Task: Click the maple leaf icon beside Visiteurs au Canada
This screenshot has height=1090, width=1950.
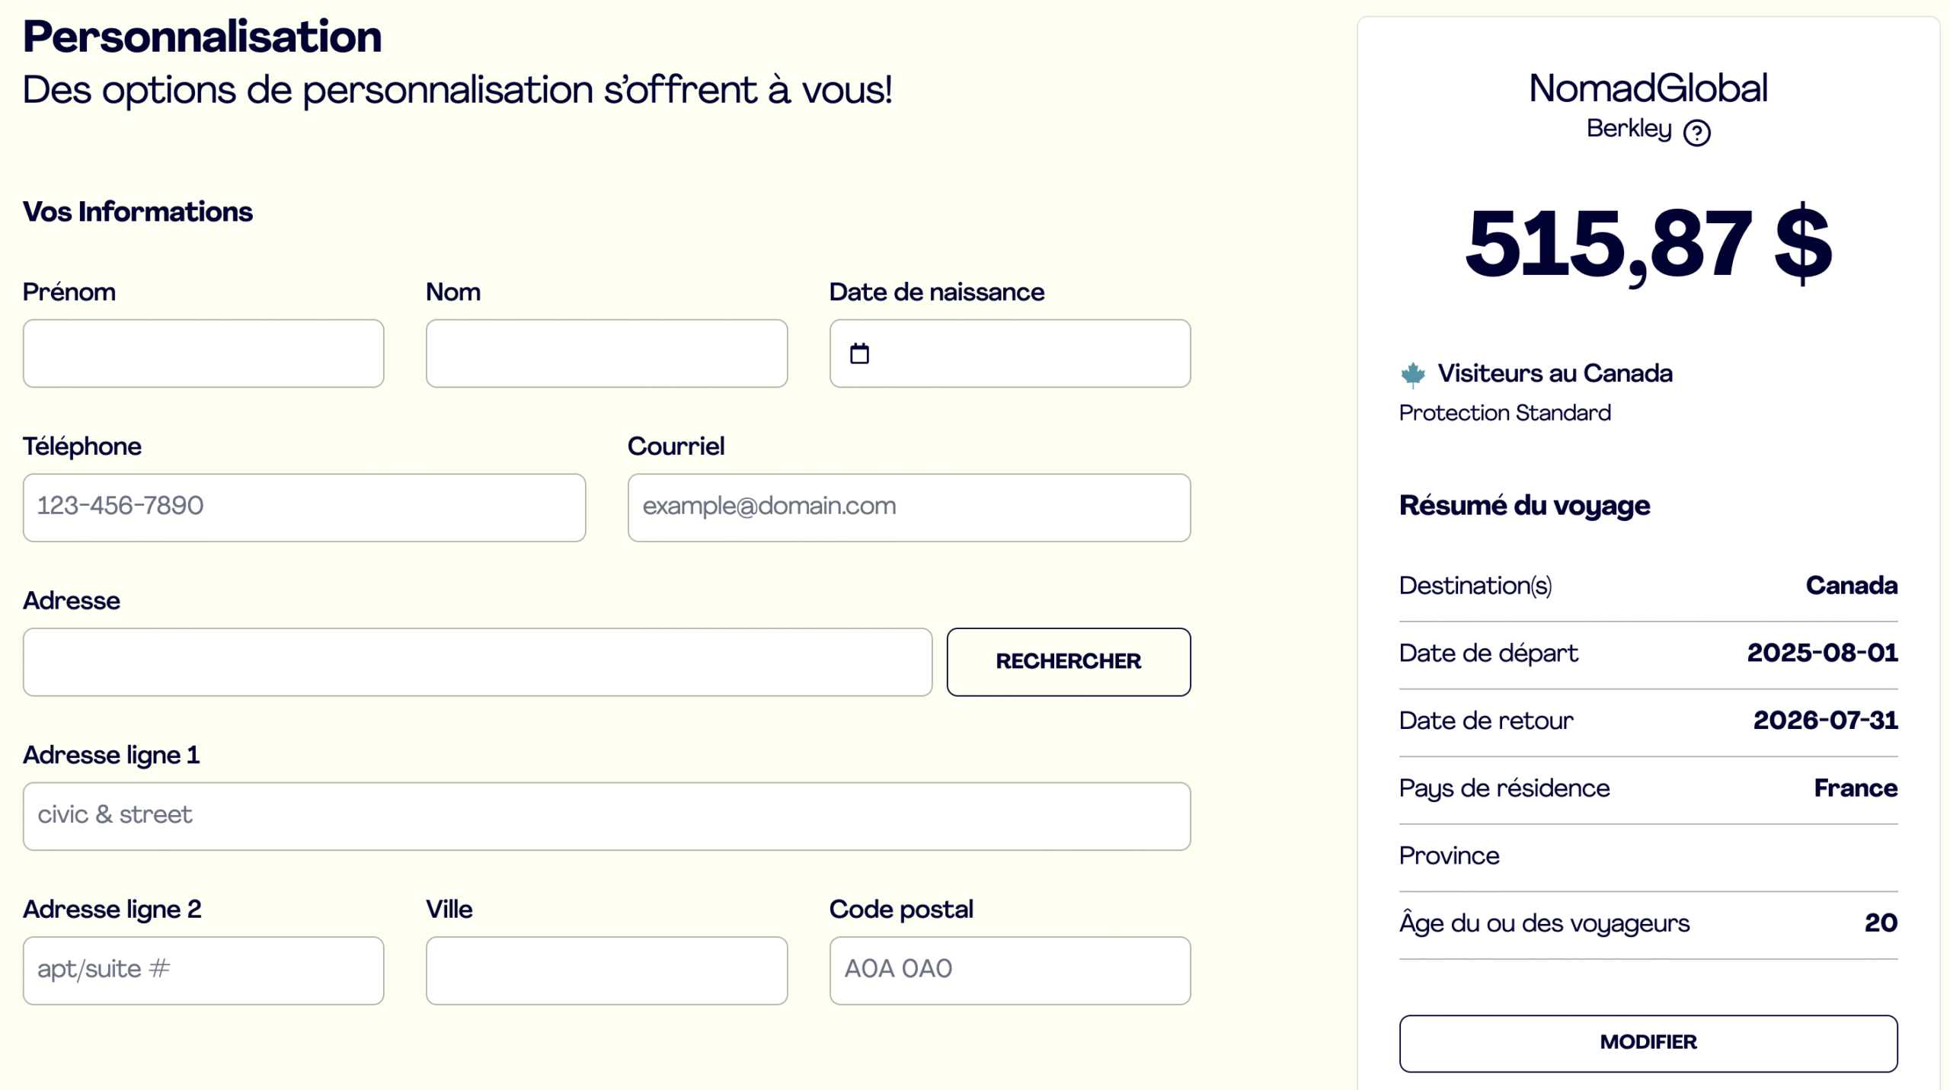Action: click(1413, 374)
